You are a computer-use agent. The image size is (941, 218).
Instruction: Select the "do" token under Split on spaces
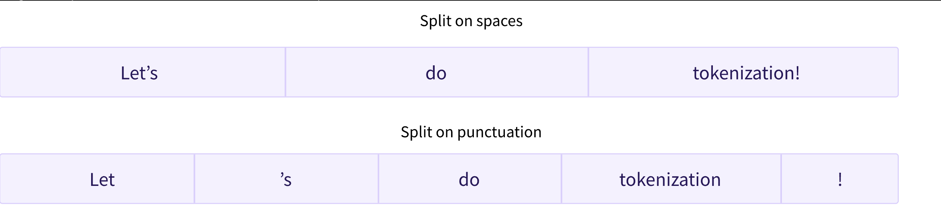coord(437,72)
